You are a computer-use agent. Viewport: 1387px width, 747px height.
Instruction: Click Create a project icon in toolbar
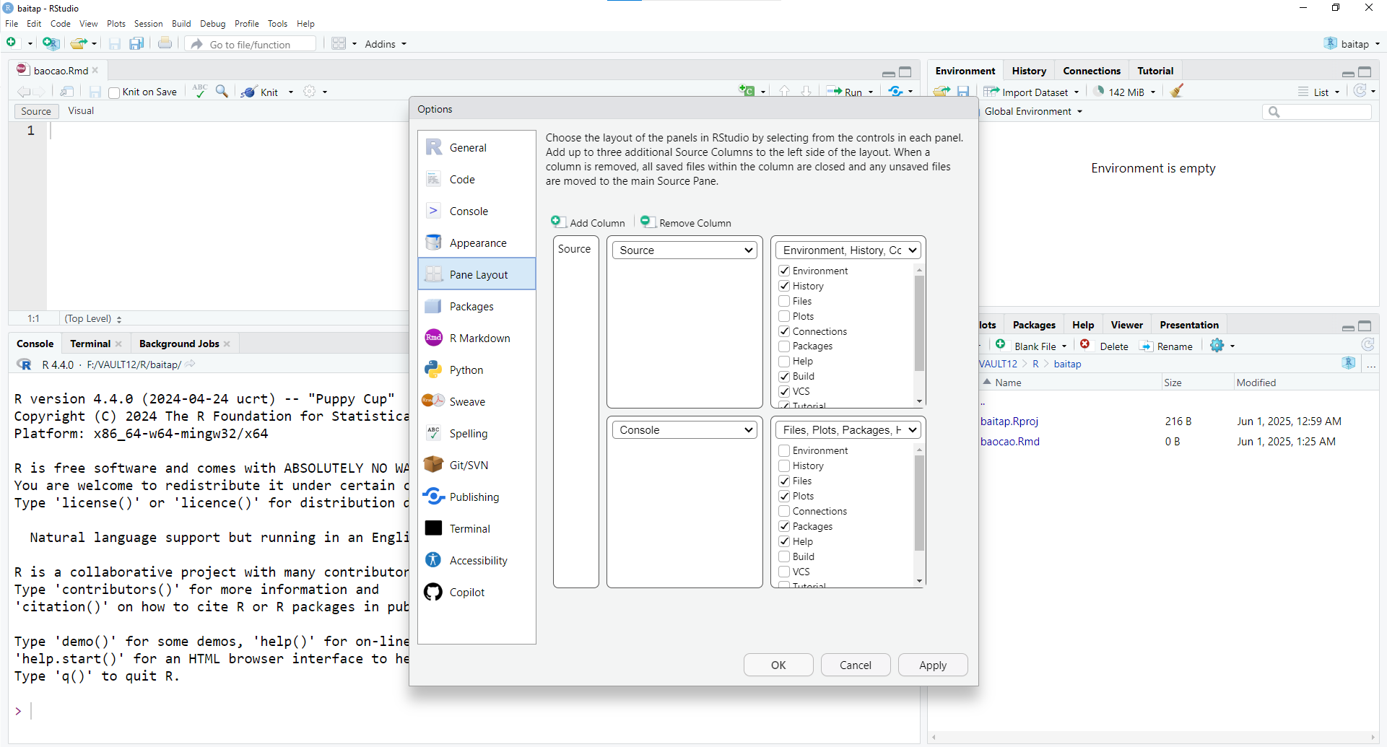[51, 43]
